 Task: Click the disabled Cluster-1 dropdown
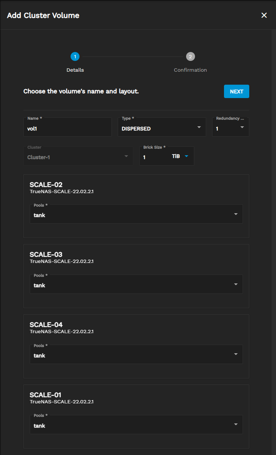click(78, 157)
